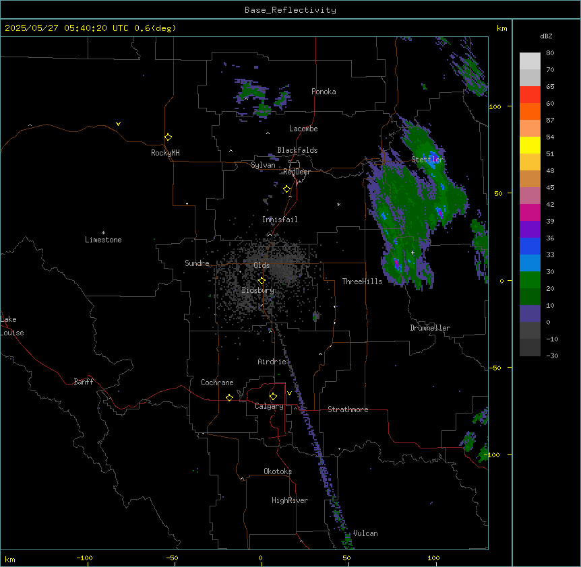Select the yellow 54-51 dBZ legend swatch
The height and width of the screenshot is (567, 581).
point(530,145)
